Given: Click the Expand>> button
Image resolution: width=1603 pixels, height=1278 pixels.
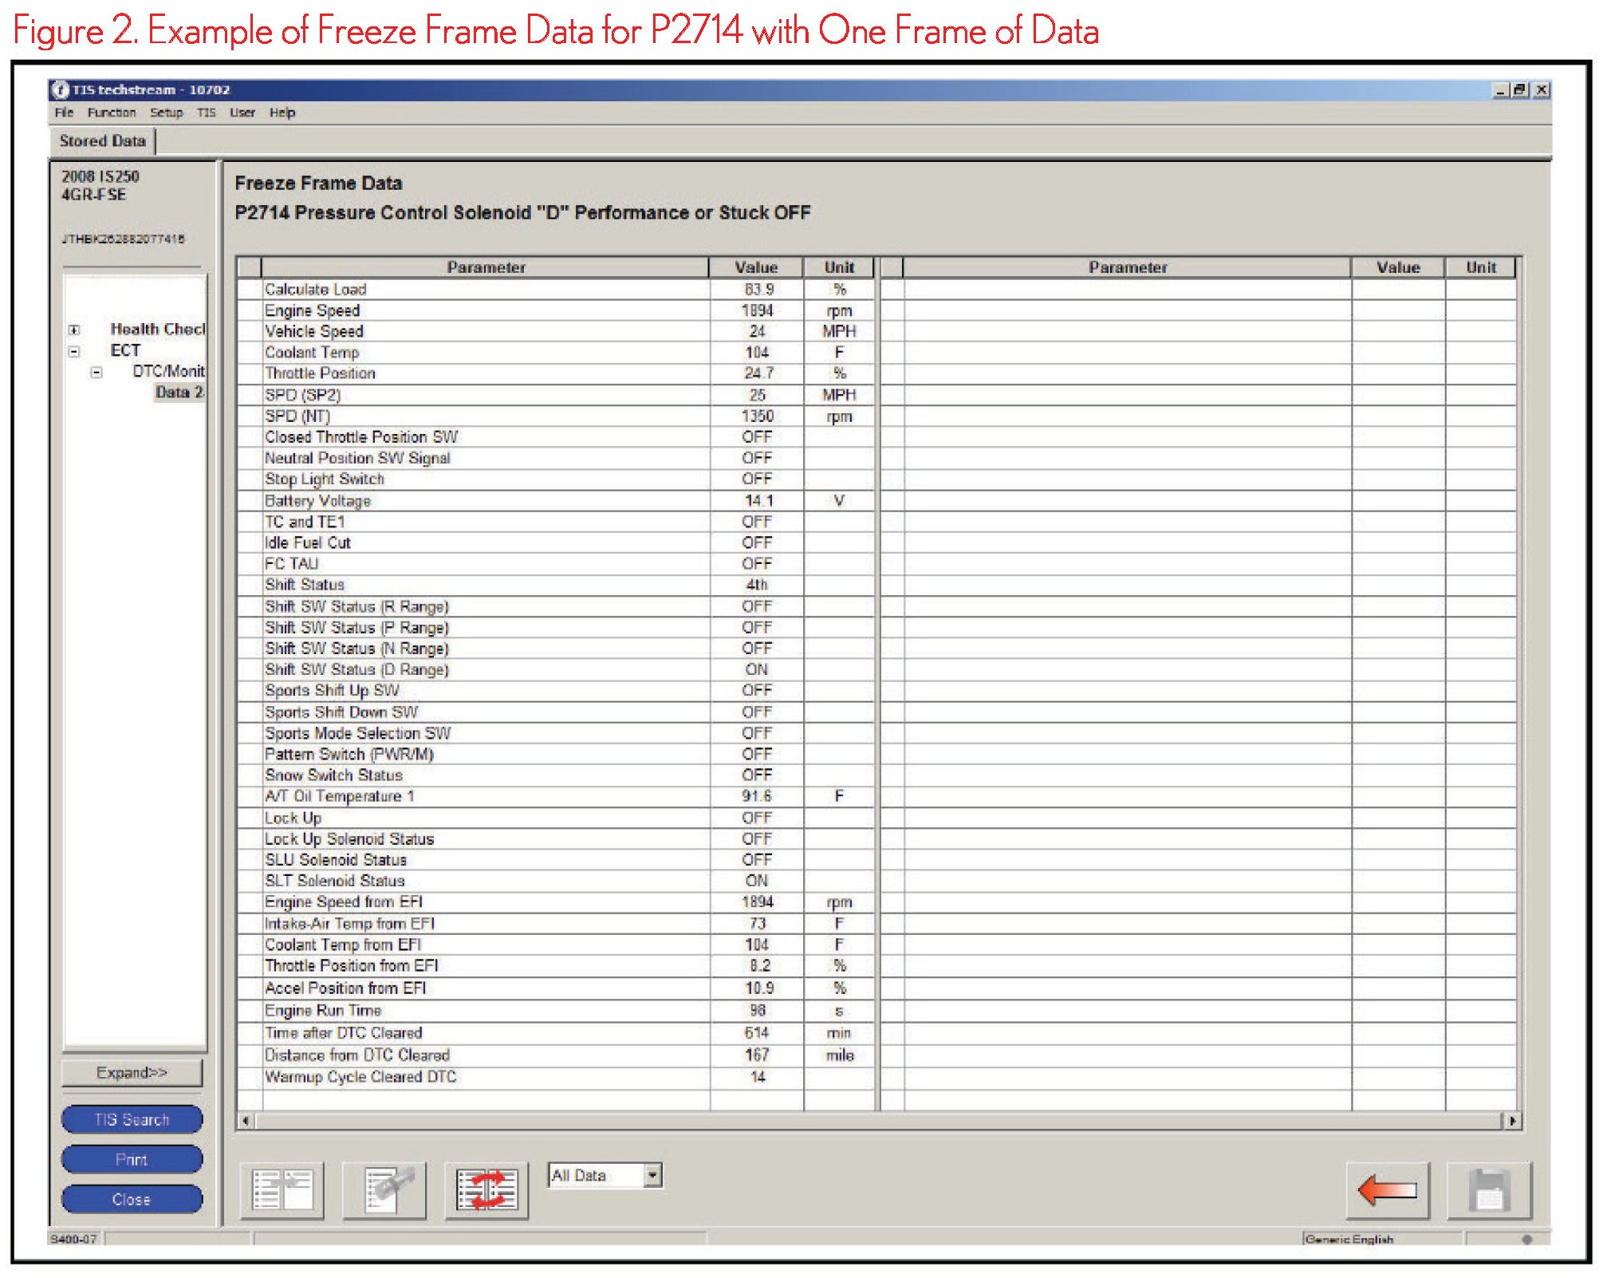Looking at the screenshot, I should 132,1073.
